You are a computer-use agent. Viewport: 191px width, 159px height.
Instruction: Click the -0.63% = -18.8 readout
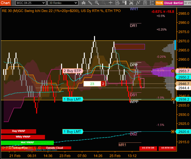(163, 12)
